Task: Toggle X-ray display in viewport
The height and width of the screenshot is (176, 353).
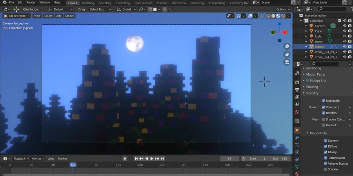Action: [x=262, y=16]
